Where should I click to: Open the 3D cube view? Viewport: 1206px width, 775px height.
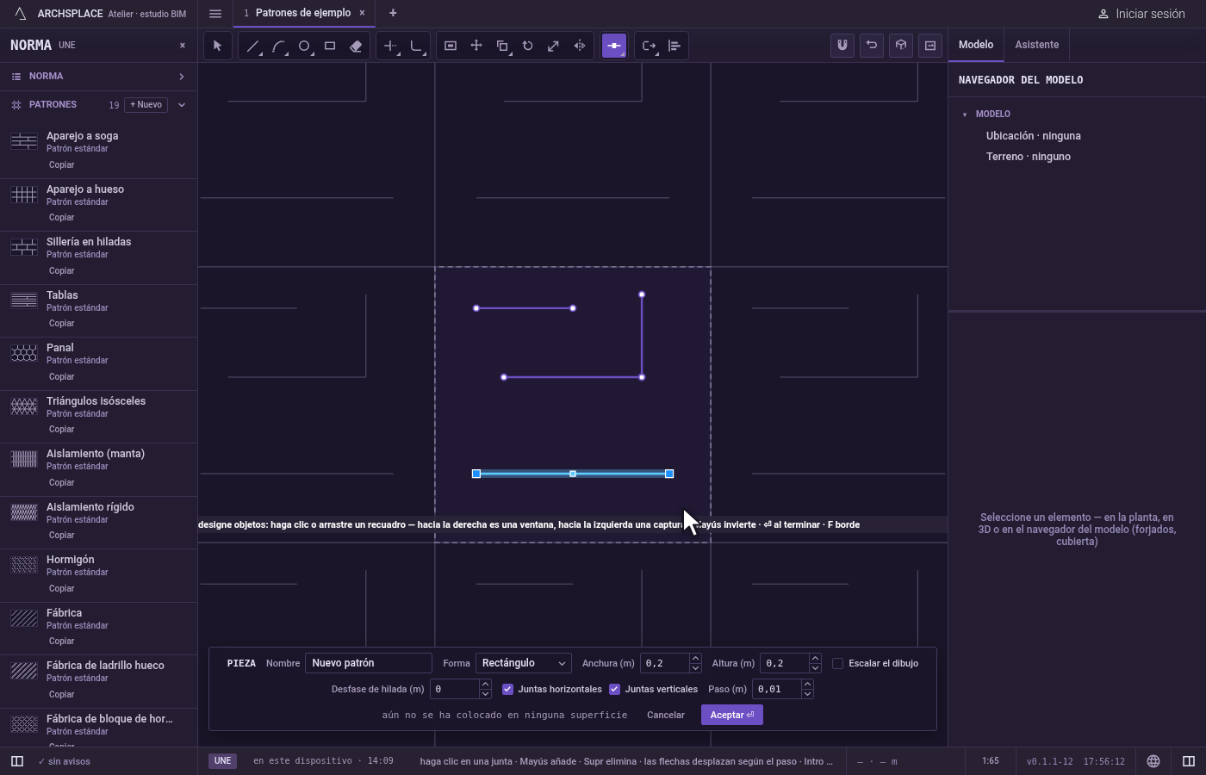[x=901, y=46]
